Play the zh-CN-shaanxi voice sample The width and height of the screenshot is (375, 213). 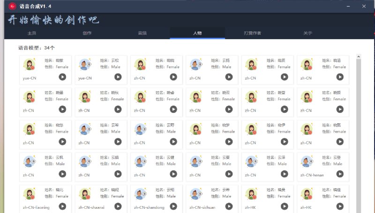tap(118, 206)
